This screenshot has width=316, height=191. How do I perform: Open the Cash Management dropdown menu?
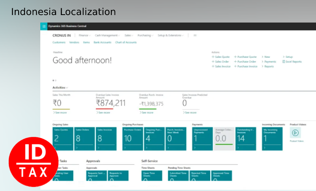click(107, 35)
